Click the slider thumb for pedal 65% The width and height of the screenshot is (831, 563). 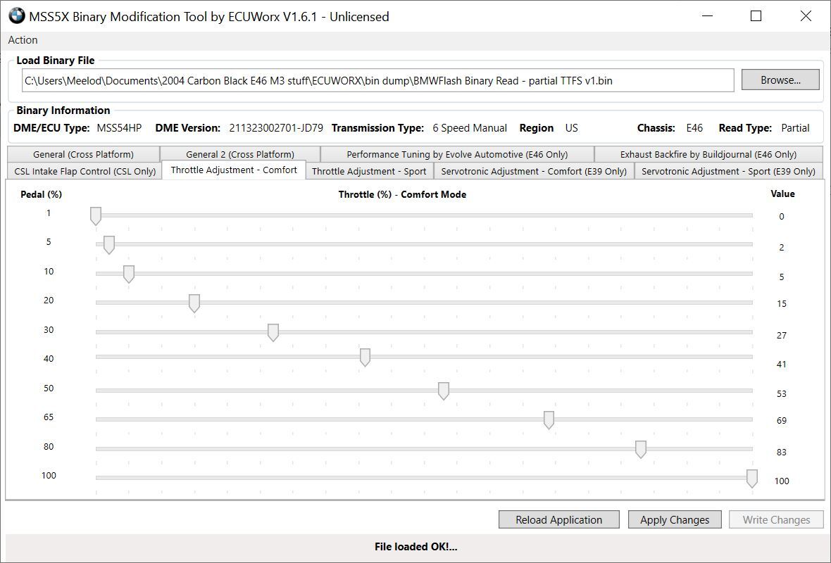[549, 420]
